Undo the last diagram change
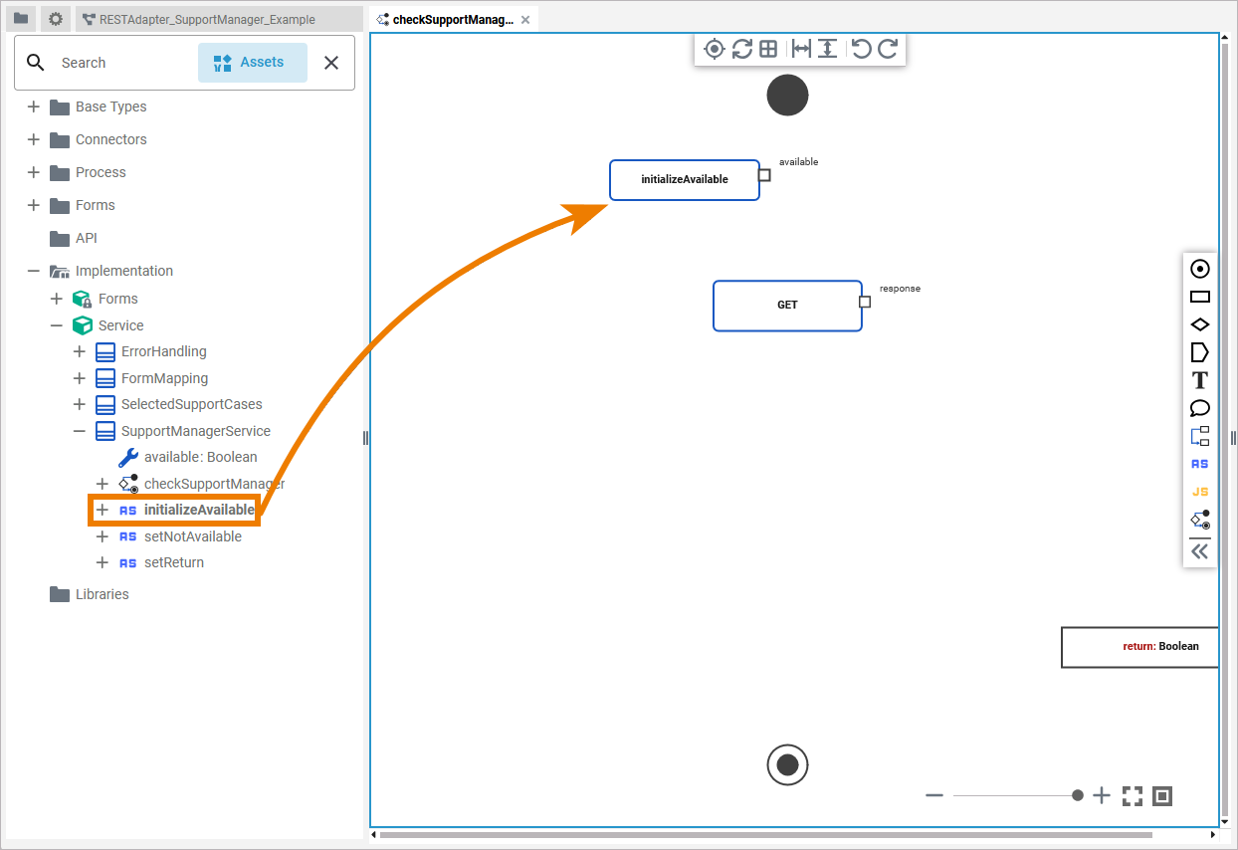The image size is (1238, 850). 862,49
